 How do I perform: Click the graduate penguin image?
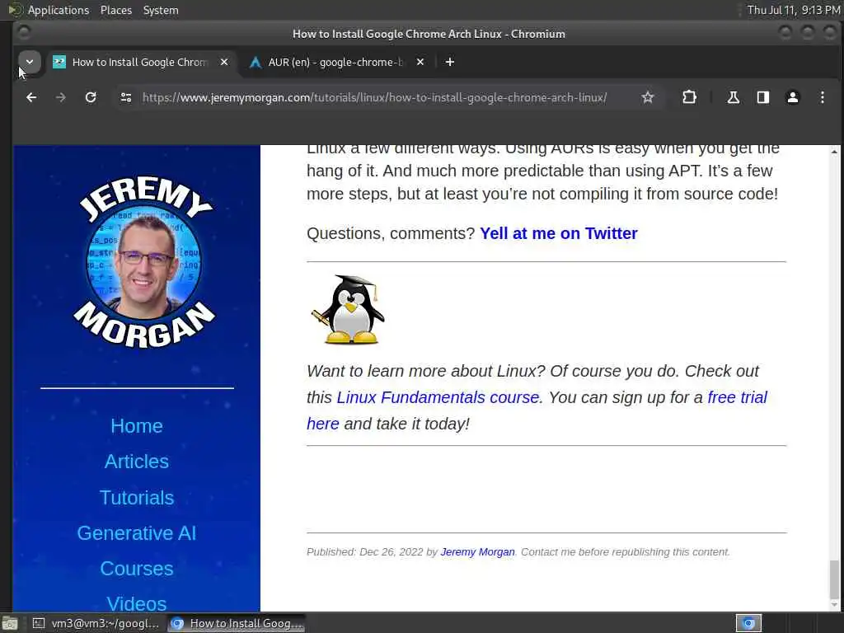348,310
